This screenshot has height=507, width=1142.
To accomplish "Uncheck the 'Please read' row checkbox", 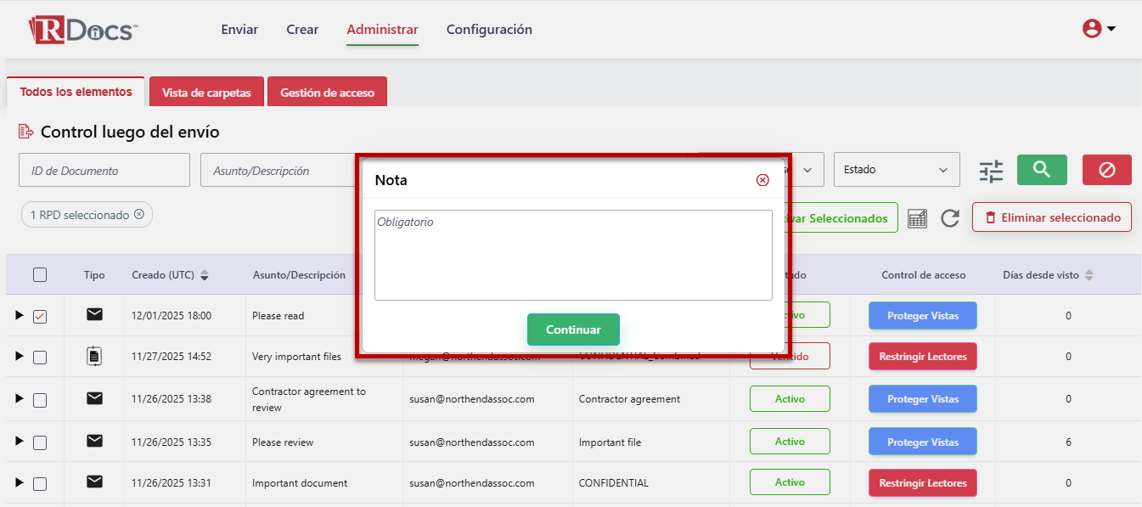I will [40, 316].
